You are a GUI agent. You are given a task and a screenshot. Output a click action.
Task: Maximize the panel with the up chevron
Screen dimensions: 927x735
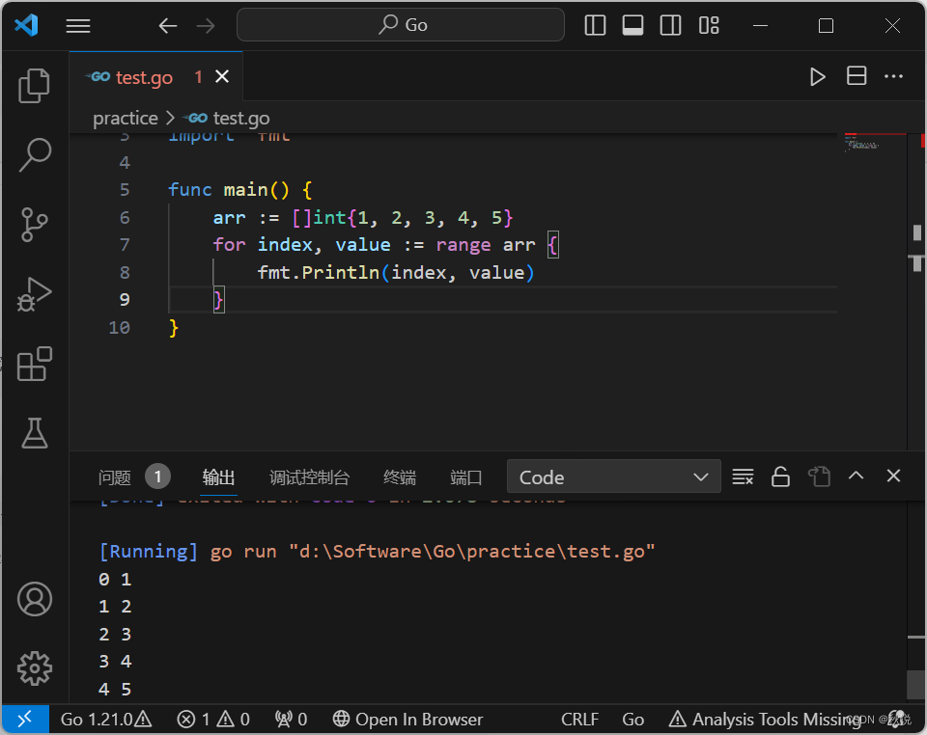point(857,476)
